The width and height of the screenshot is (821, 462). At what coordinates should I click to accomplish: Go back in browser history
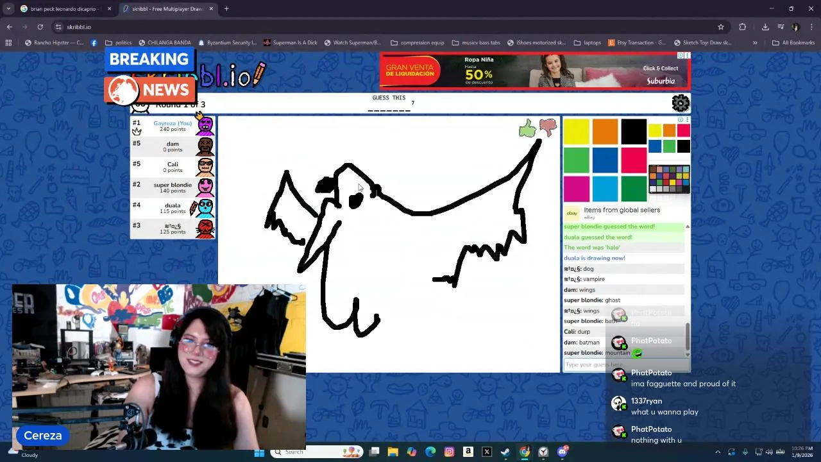9,27
